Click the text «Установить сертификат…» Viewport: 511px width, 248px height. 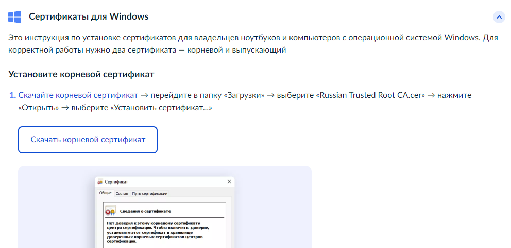coord(162,108)
